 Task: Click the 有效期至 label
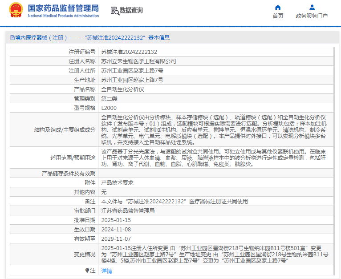coord(85,239)
